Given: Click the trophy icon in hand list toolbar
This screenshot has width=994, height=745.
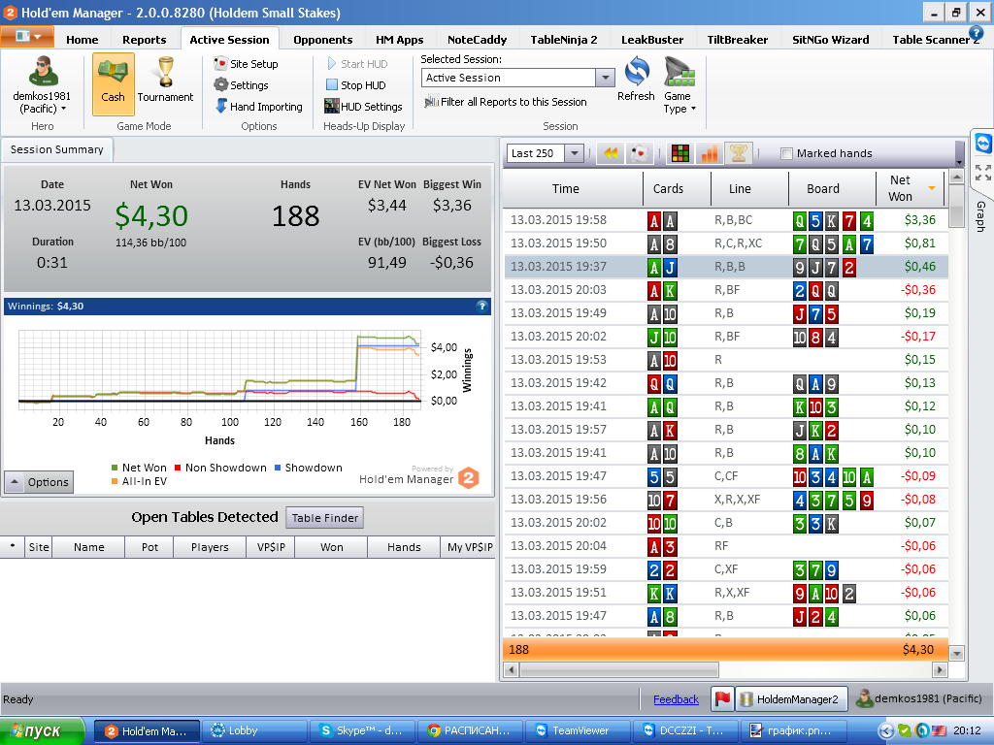Looking at the screenshot, I should click(x=739, y=152).
